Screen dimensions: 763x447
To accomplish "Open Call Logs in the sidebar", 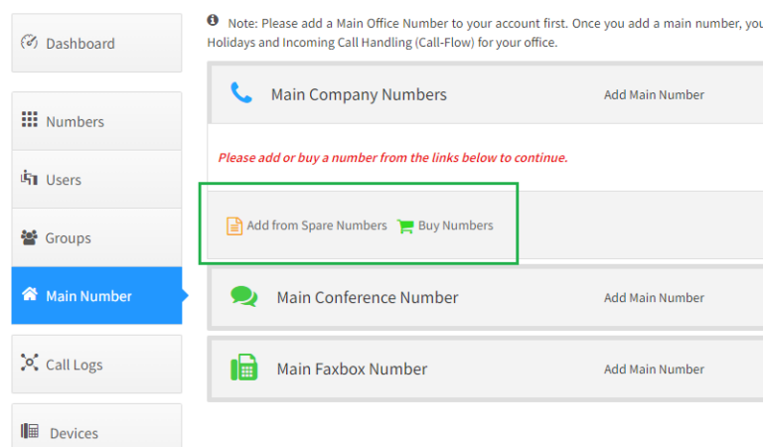I will [x=96, y=364].
